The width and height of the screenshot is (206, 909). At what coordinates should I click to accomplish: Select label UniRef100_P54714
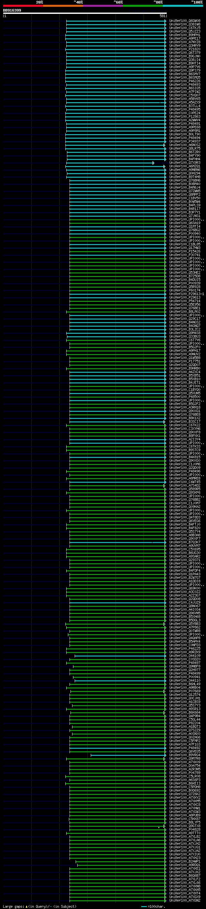[185, 301]
